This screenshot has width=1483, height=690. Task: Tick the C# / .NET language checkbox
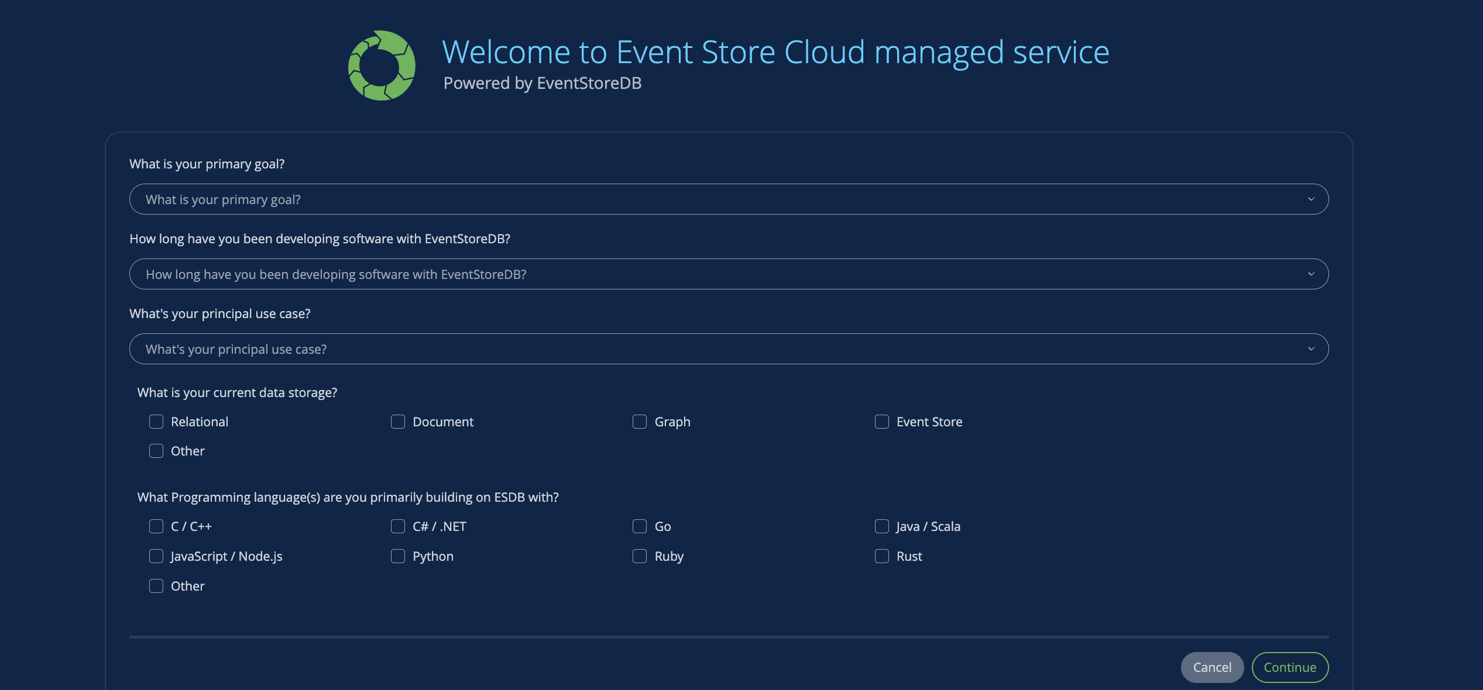tap(398, 526)
